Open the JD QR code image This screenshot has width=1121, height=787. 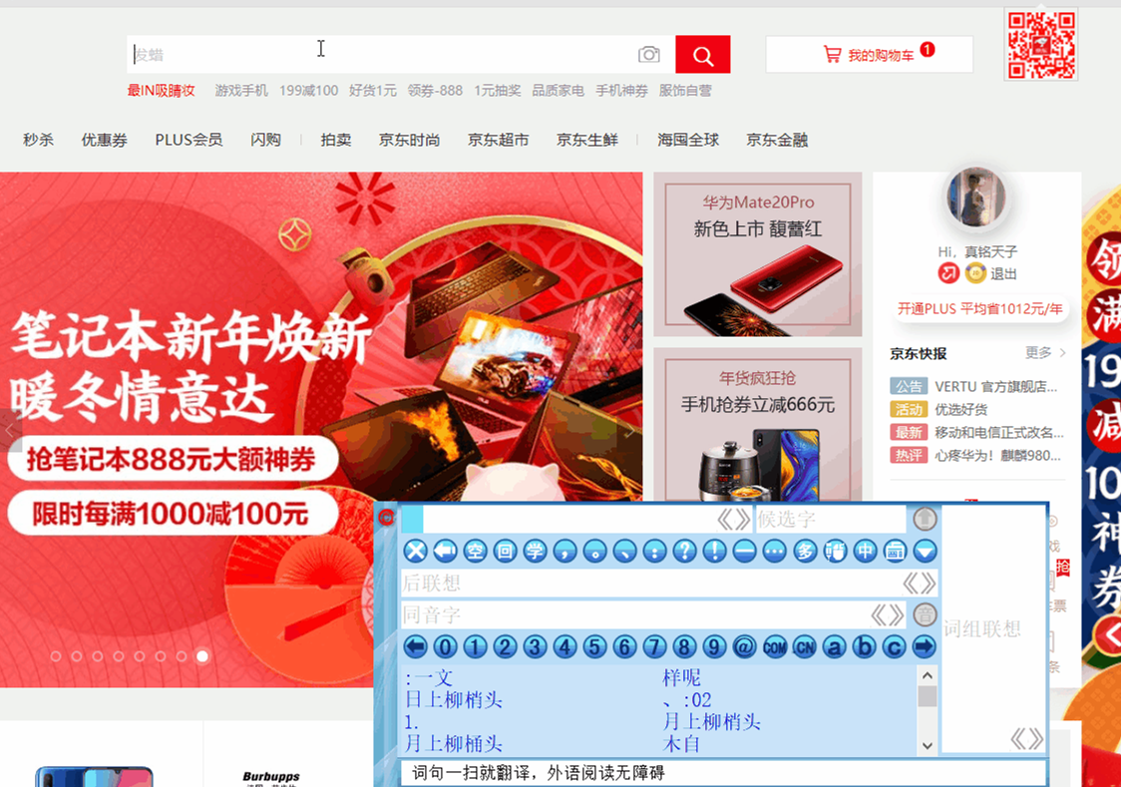pos(1041,44)
